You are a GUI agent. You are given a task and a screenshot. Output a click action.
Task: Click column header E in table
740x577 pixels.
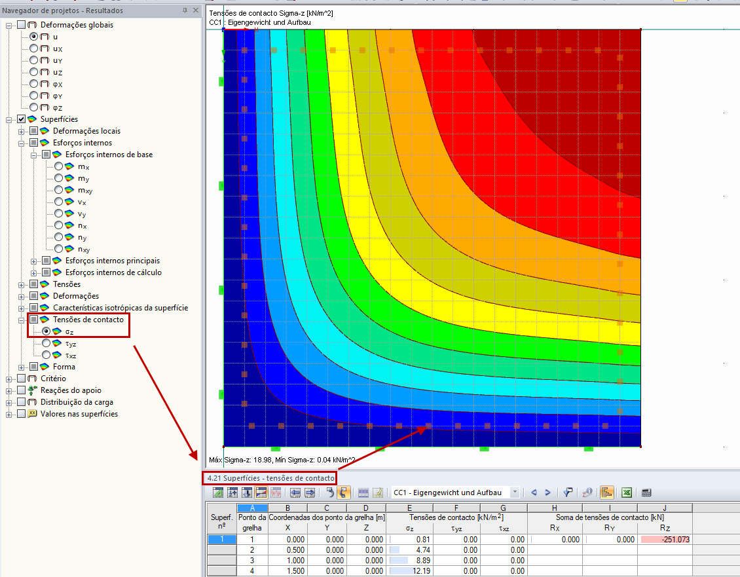tap(410, 508)
